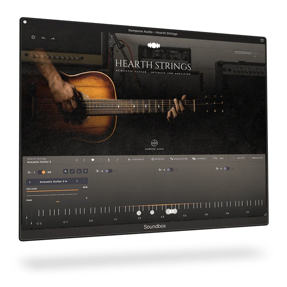
Task: Click the window close dot at top-left
Action: [x=25, y=22]
